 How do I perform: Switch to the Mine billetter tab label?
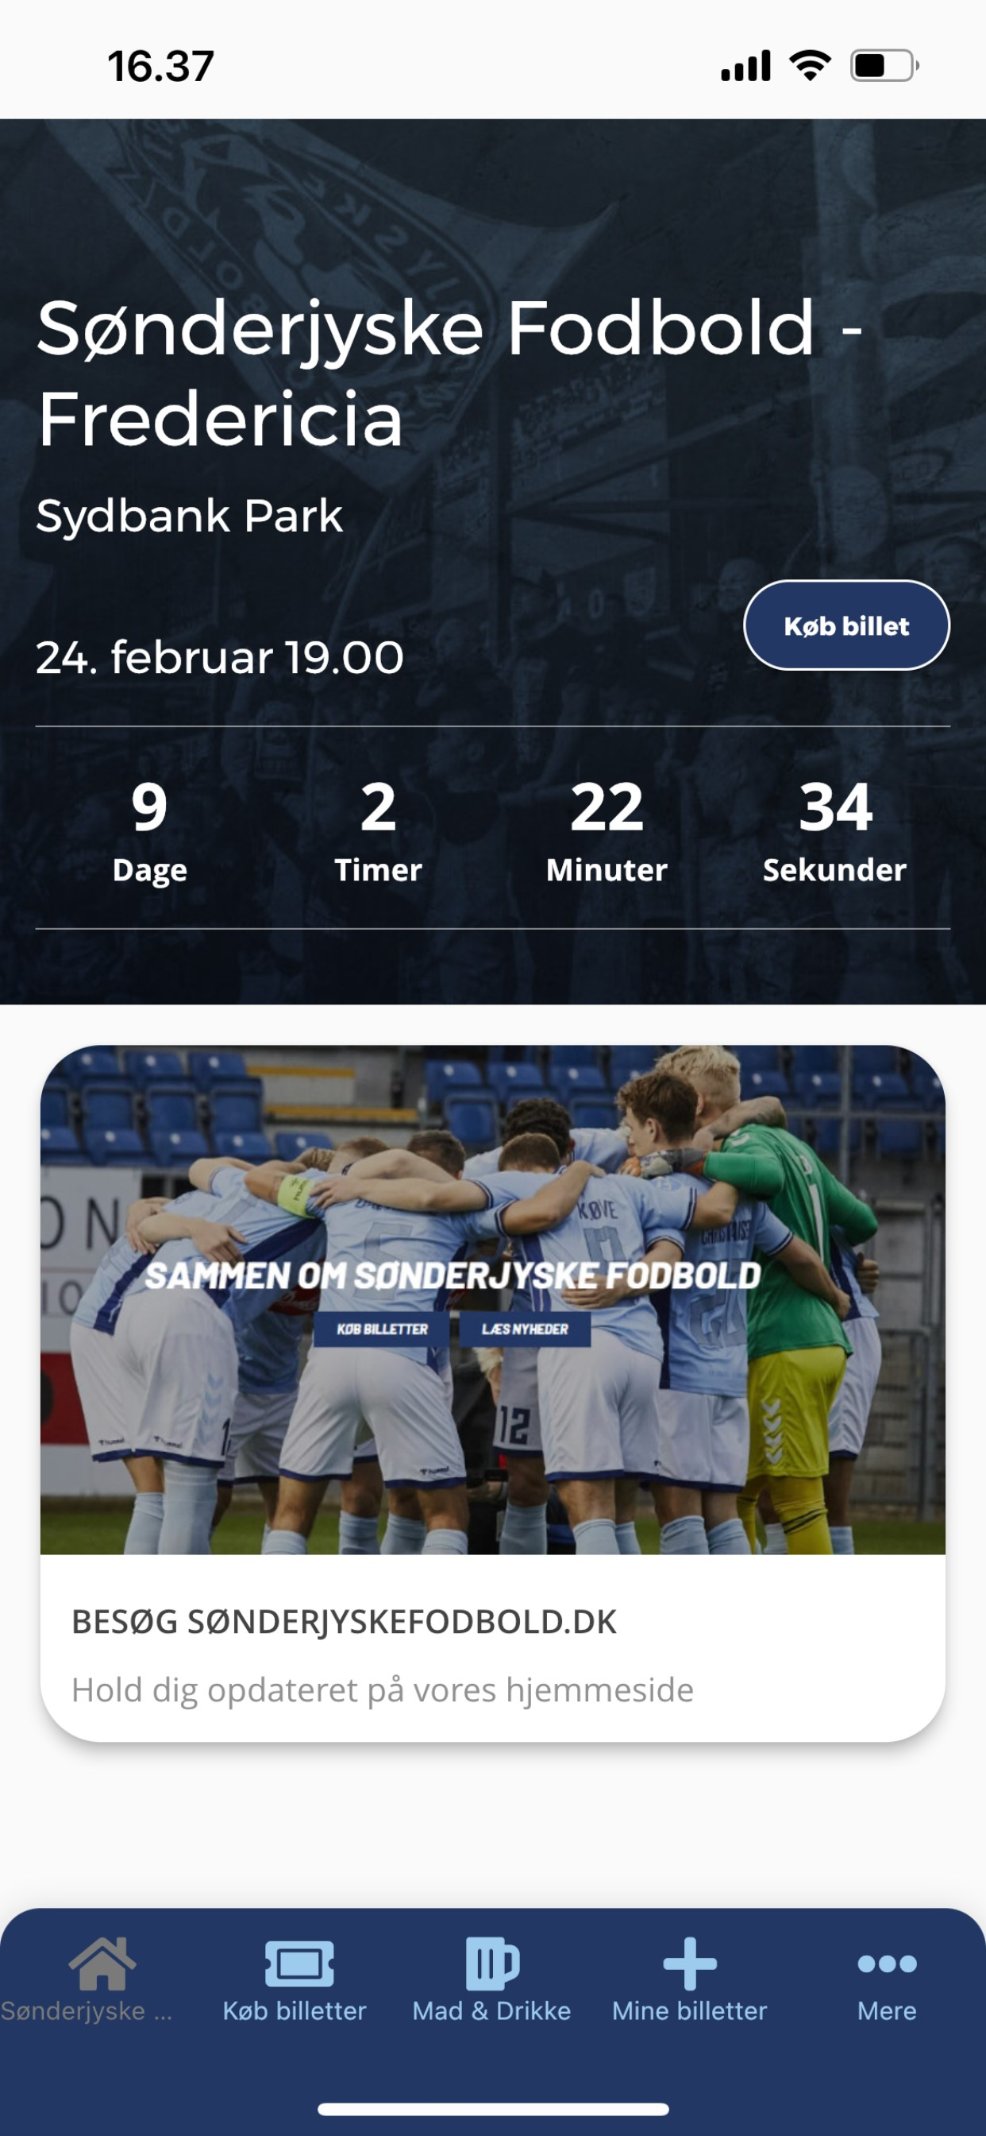689,2010
